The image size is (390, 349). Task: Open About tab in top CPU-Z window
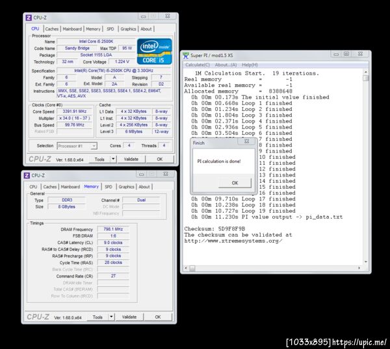point(146,29)
